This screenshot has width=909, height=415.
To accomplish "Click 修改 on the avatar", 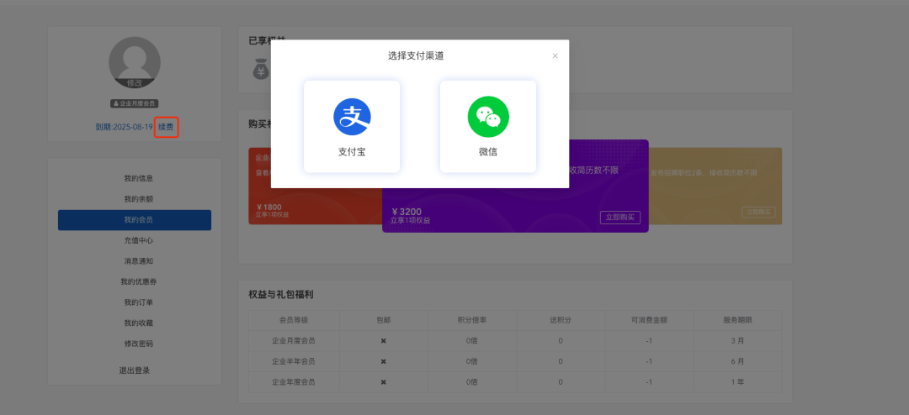I will tap(135, 83).
